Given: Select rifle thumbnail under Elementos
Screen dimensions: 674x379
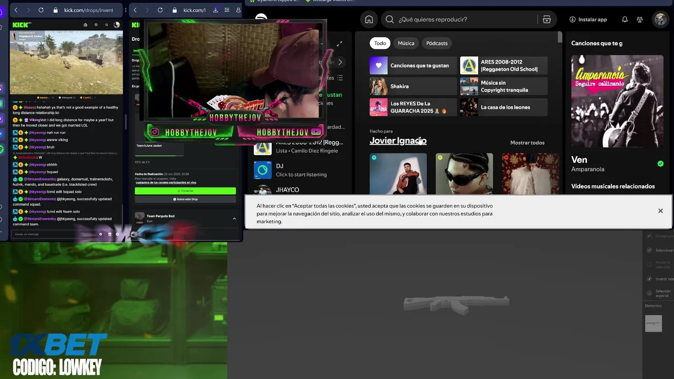Looking at the screenshot, I should [x=653, y=323].
